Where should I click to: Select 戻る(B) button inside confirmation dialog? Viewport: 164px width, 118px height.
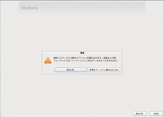(x=70, y=70)
